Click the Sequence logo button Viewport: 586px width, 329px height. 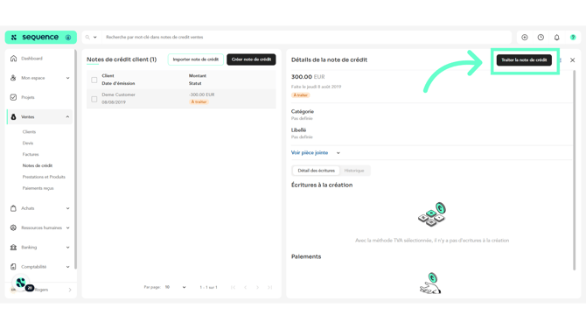click(41, 38)
